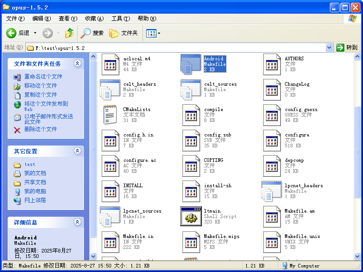Select the compile file icon
The width and height of the screenshot is (363, 272).
tap(191, 115)
